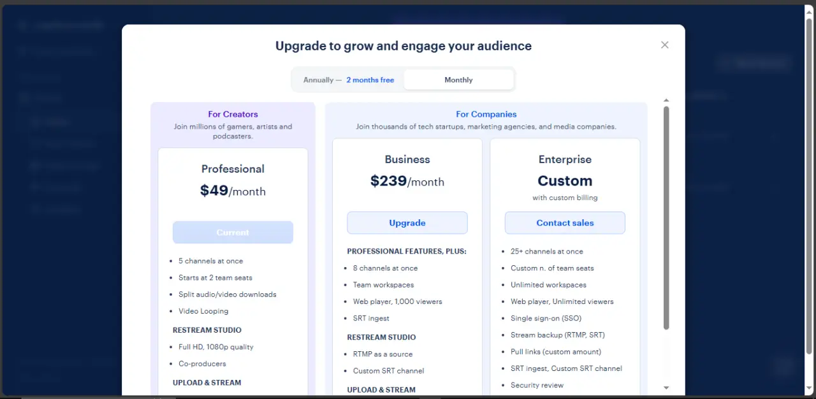The height and width of the screenshot is (399, 816).
Task: Click 'Stream backup (RTMP, SRT)' feature
Action: [558, 335]
